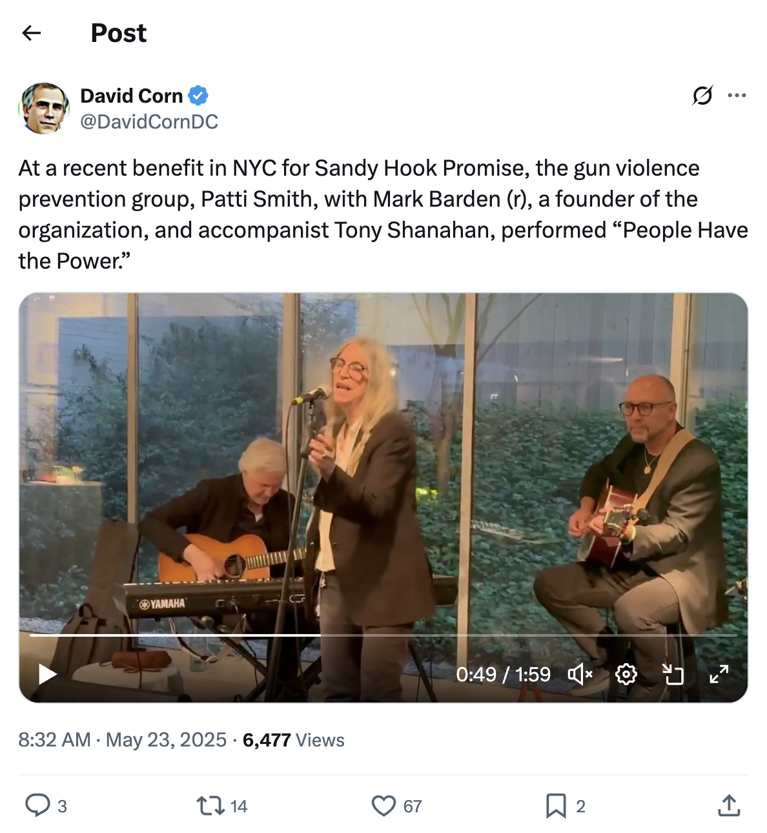Open the video quality settings gear
Viewport: 767px width, 833px height.
pyautogui.click(x=625, y=674)
